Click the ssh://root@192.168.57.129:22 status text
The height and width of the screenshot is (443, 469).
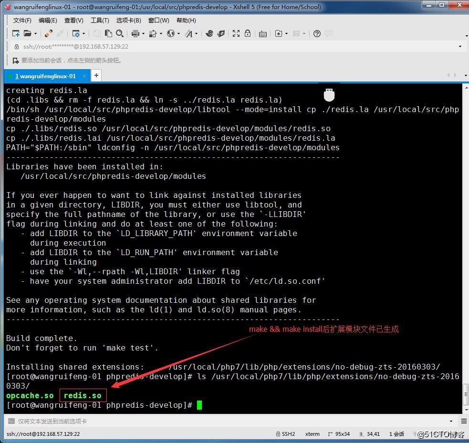point(43,434)
